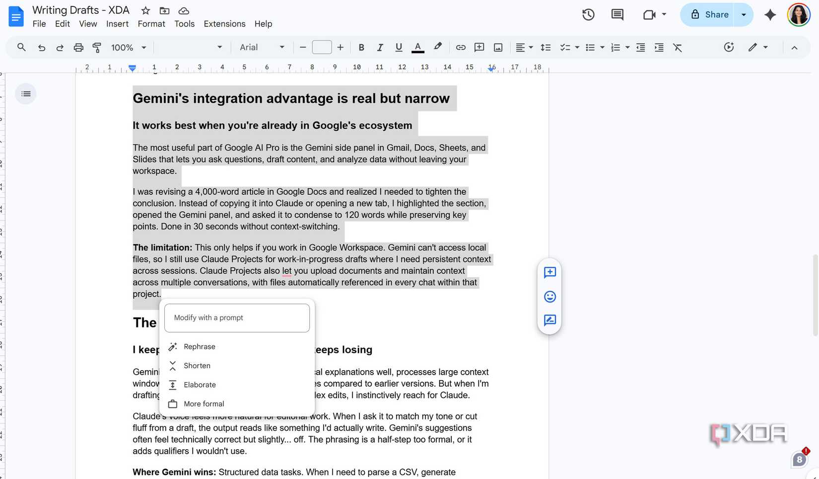819x479 pixels.
Task: Open version history
Action: (x=588, y=15)
